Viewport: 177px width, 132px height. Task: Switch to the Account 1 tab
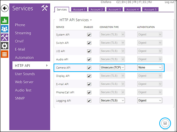pos(79,10)
